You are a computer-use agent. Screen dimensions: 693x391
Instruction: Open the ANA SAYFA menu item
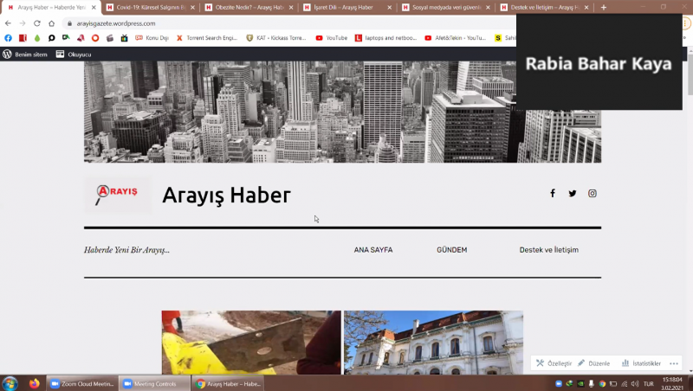pyautogui.click(x=373, y=250)
